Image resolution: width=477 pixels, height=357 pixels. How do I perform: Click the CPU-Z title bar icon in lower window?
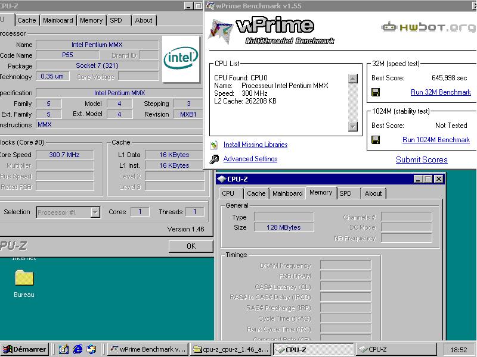pos(222,179)
